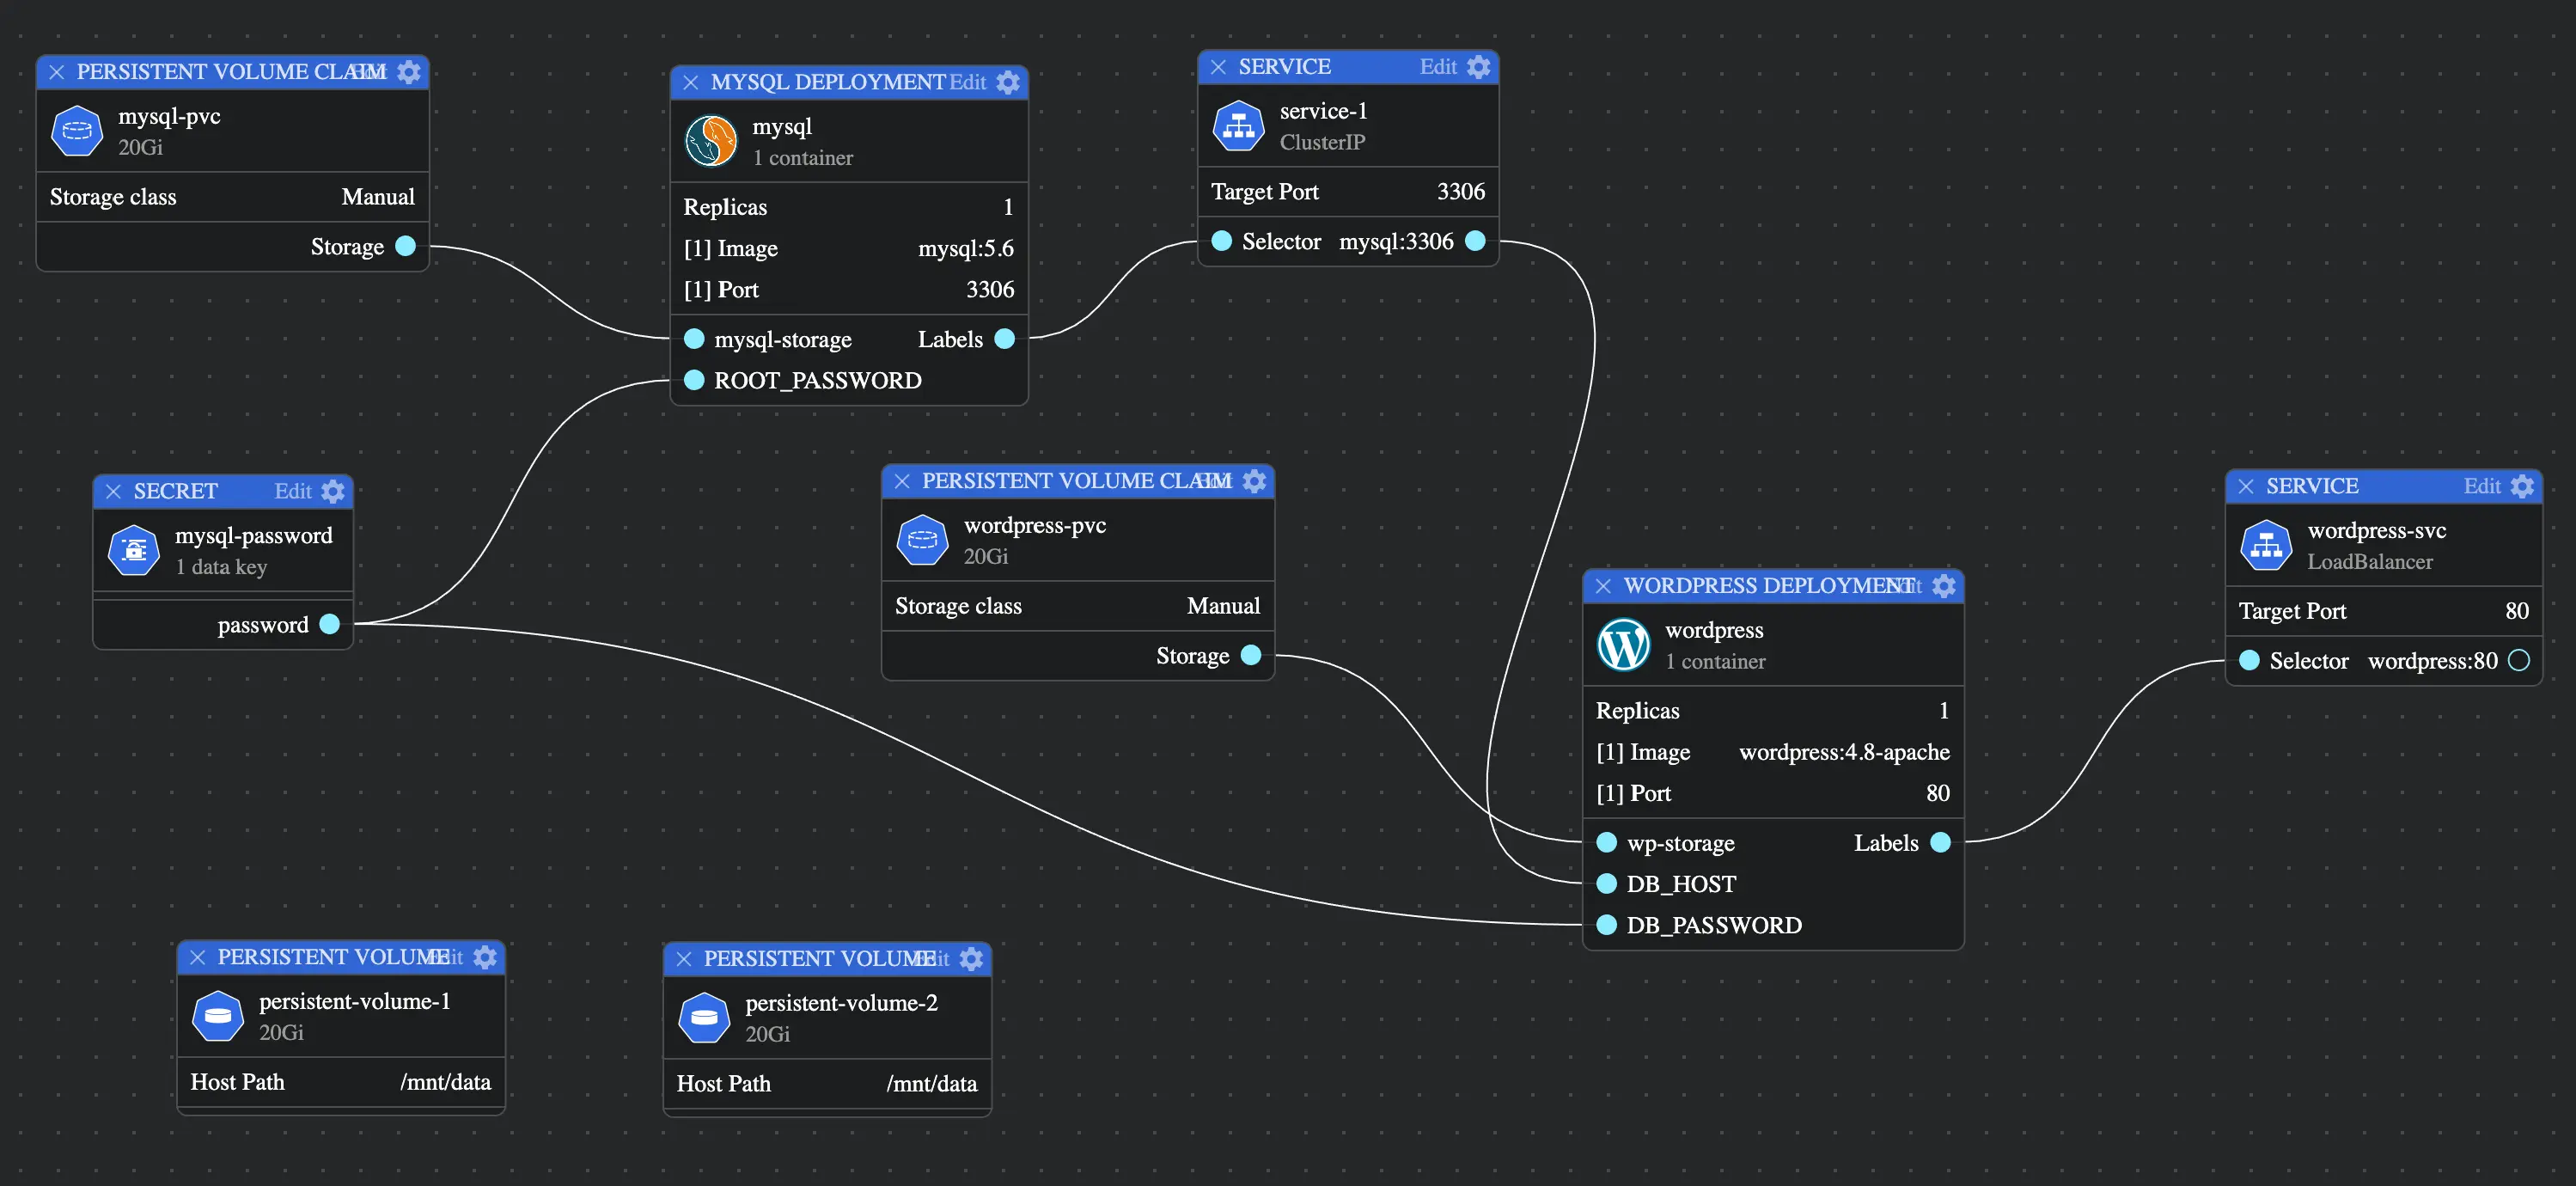Click the mysql-password secret icon
The height and width of the screenshot is (1186, 2576).
pos(133,550)
